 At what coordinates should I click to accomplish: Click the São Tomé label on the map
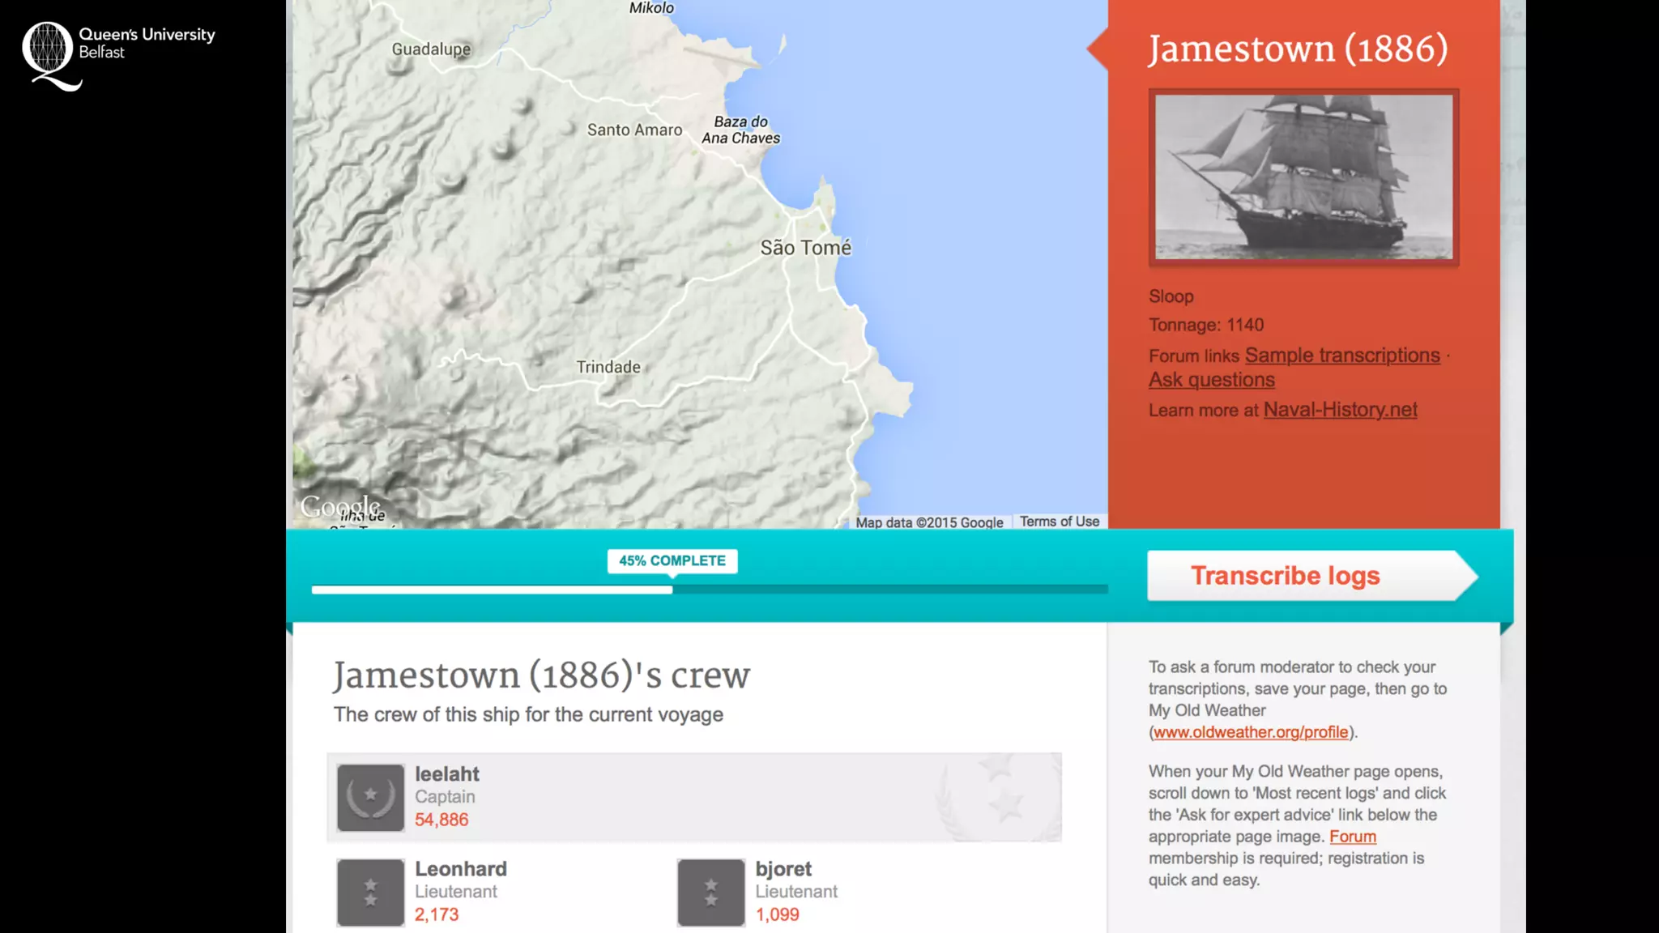[x=805, y=248]
